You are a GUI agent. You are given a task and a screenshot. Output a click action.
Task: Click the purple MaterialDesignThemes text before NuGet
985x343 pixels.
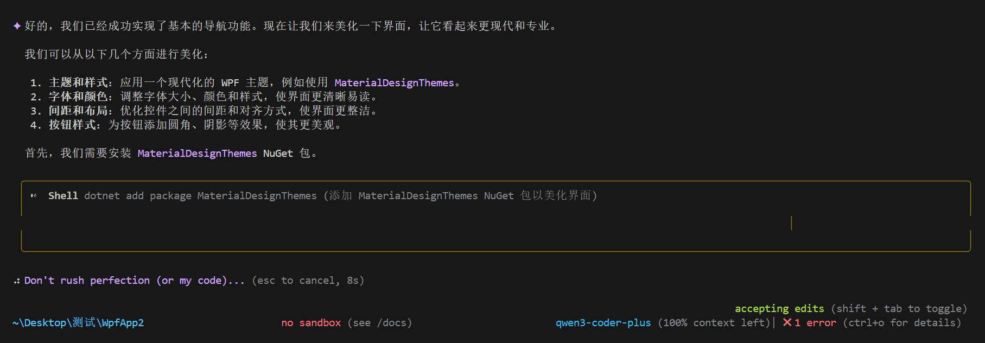point(197,153)
